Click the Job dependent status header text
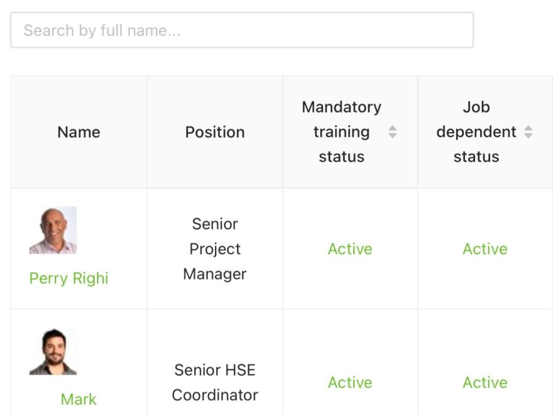This screenshot has width=553, height=415. click(476, 132)
